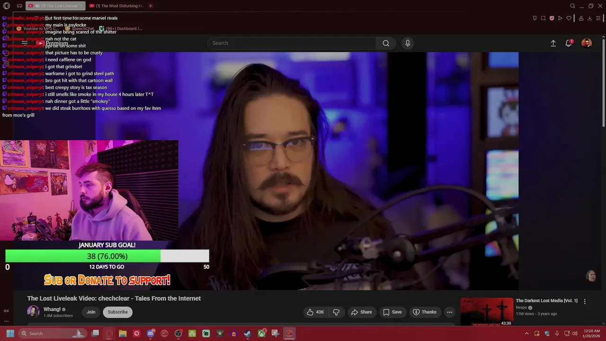
Task: Open a new browser tab
Action: pyautogui.click(x=151, y=6)
